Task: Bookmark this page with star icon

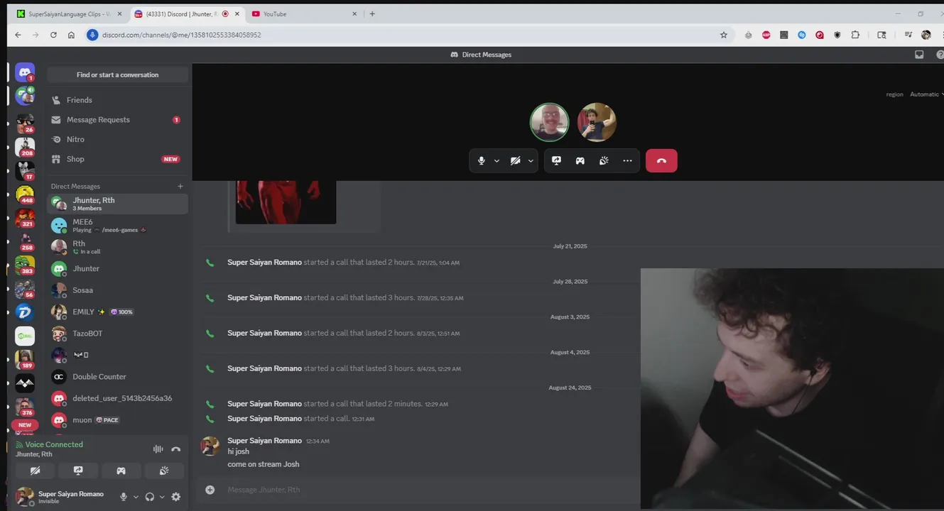Action: coord(724,35)
